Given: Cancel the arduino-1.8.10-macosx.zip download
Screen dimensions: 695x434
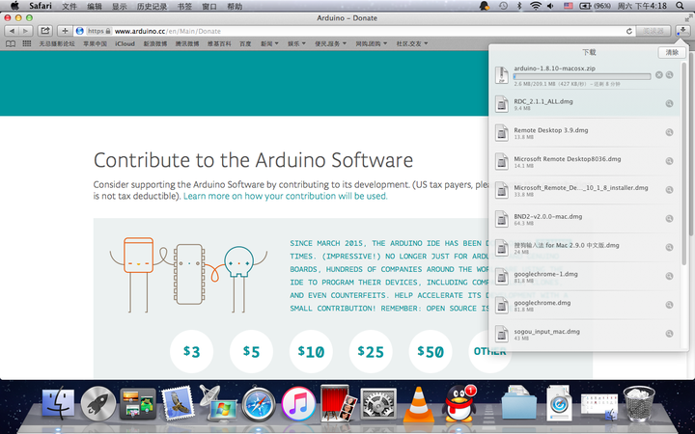Looking at the screenshot, I should 659,75.
